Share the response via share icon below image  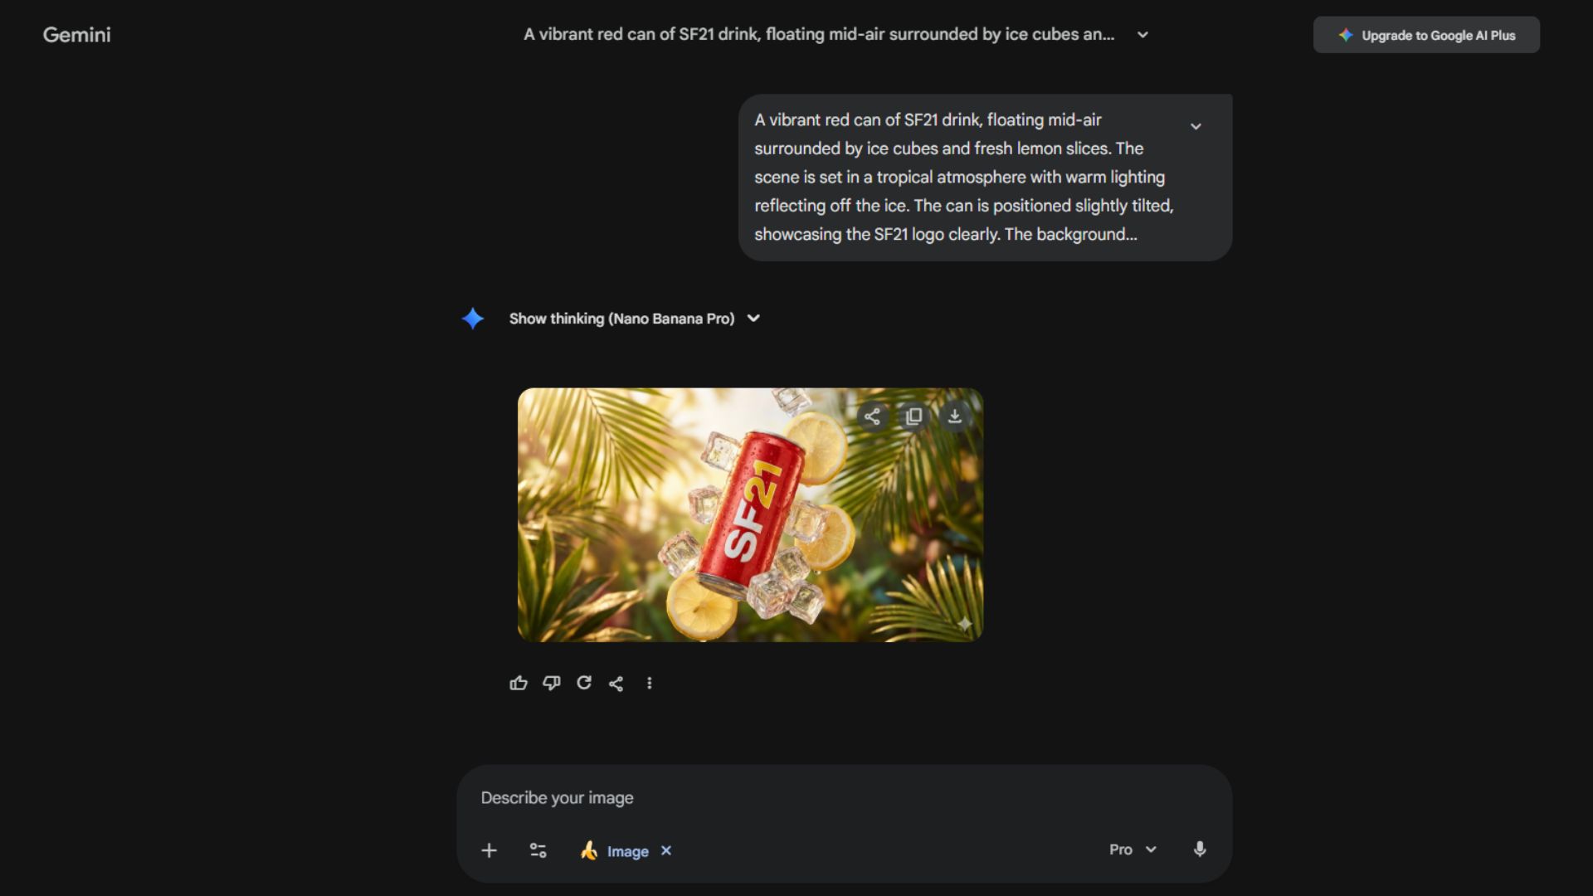tap(616, 683)
